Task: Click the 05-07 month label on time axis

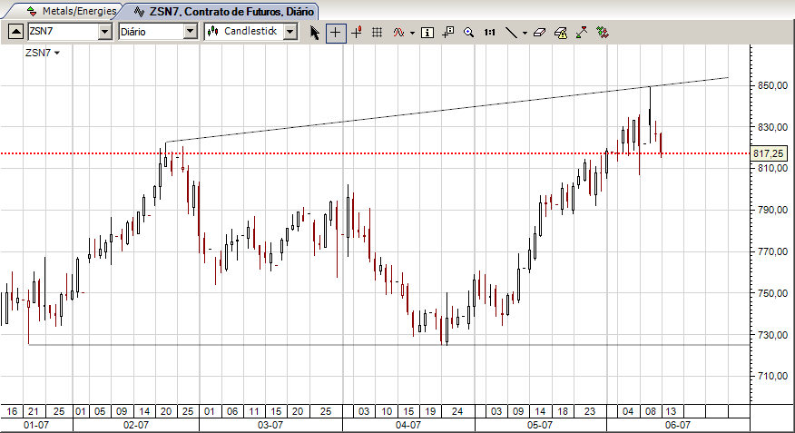Action: (540, 425)
